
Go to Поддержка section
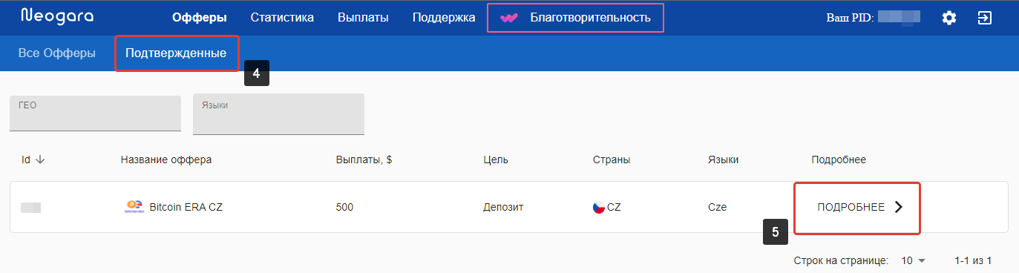[444, 18]
